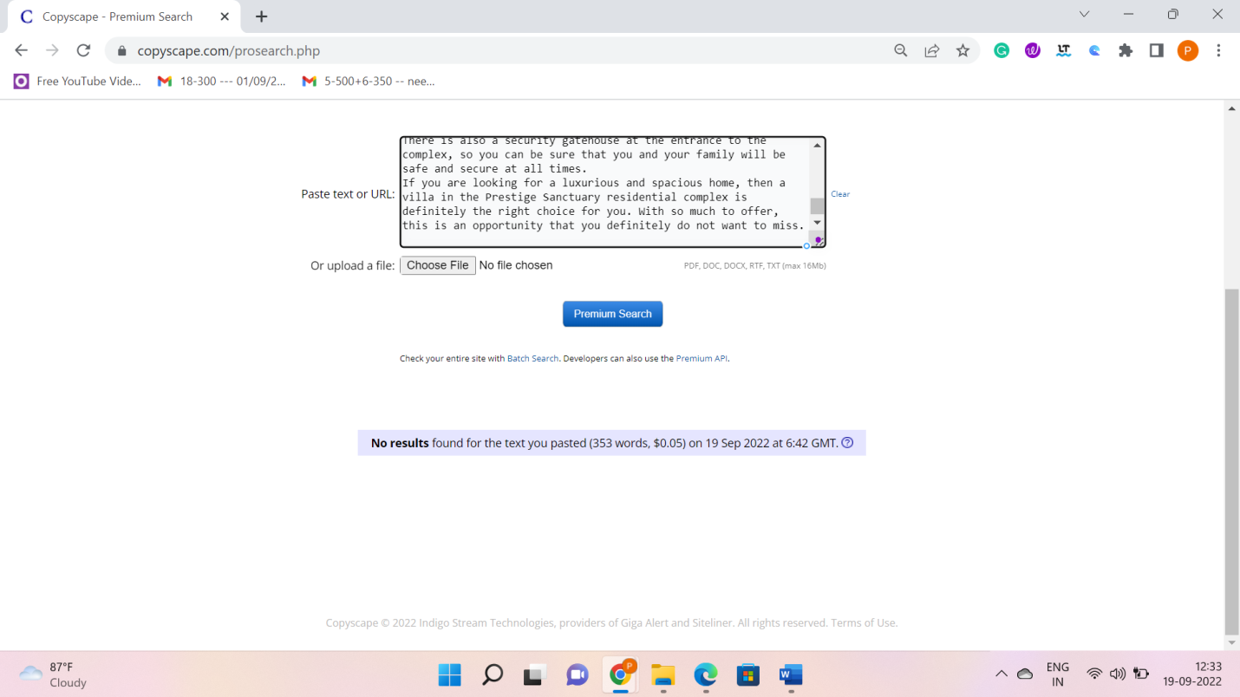Open the orange P profile avatar
The image size is (1240, 697).
[1188, 51]
